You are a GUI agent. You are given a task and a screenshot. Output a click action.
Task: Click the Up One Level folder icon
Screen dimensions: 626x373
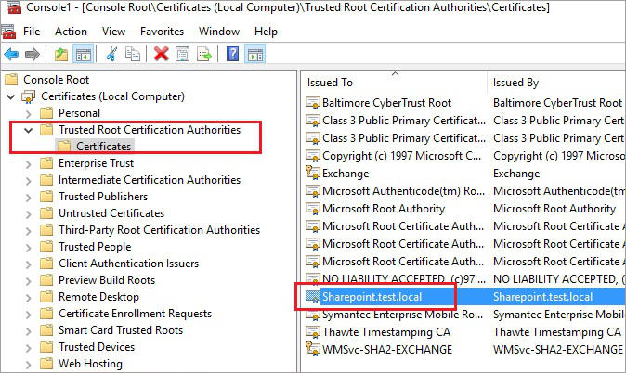point(61,54)
